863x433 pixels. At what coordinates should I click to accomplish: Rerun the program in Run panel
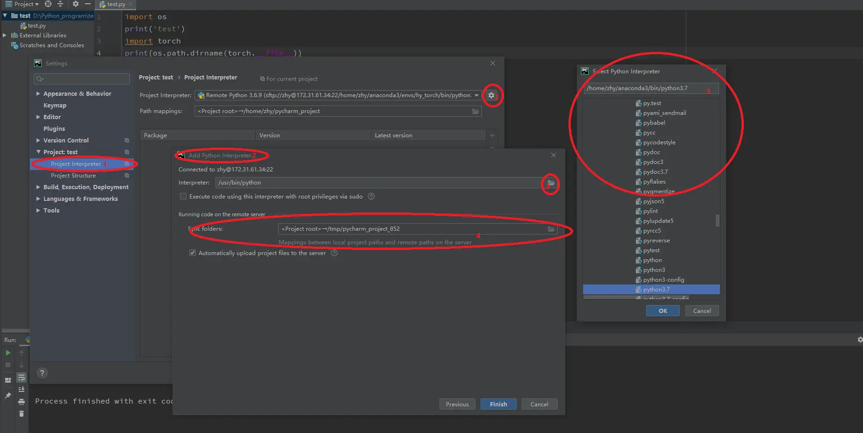click(8, 353)
